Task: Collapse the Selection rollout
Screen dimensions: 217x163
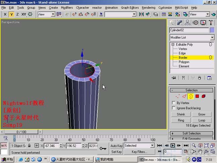Action: click(x=191, y=90)
